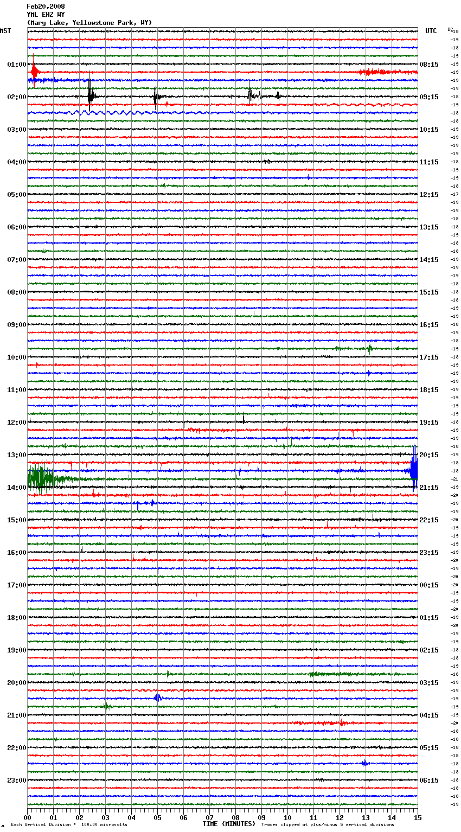Click the 09:15 UTC time label

[429, 97]
